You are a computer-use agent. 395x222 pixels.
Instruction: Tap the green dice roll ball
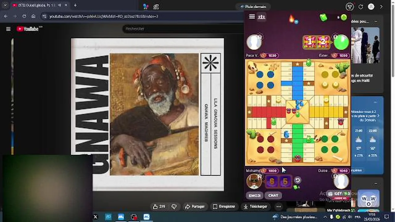[x=341, y=42]
